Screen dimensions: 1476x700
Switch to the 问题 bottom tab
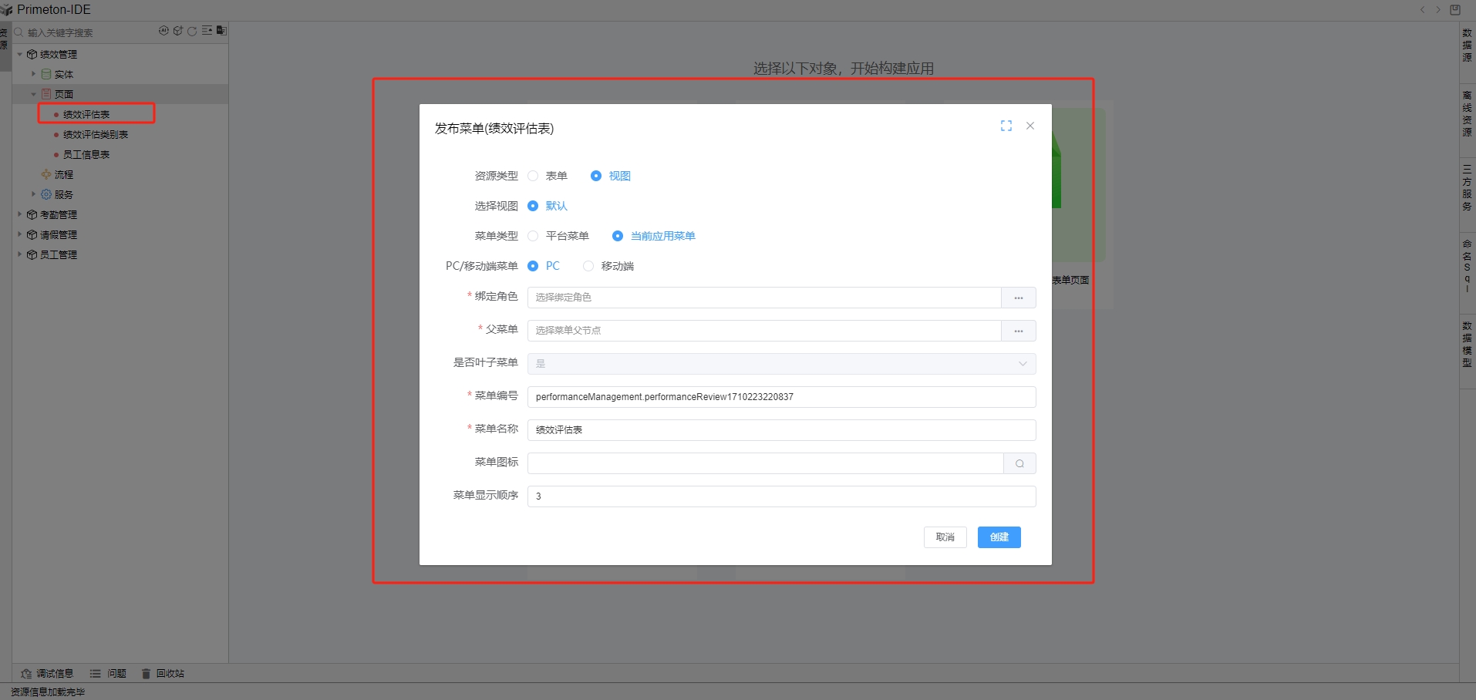click(x=108, y=673)
